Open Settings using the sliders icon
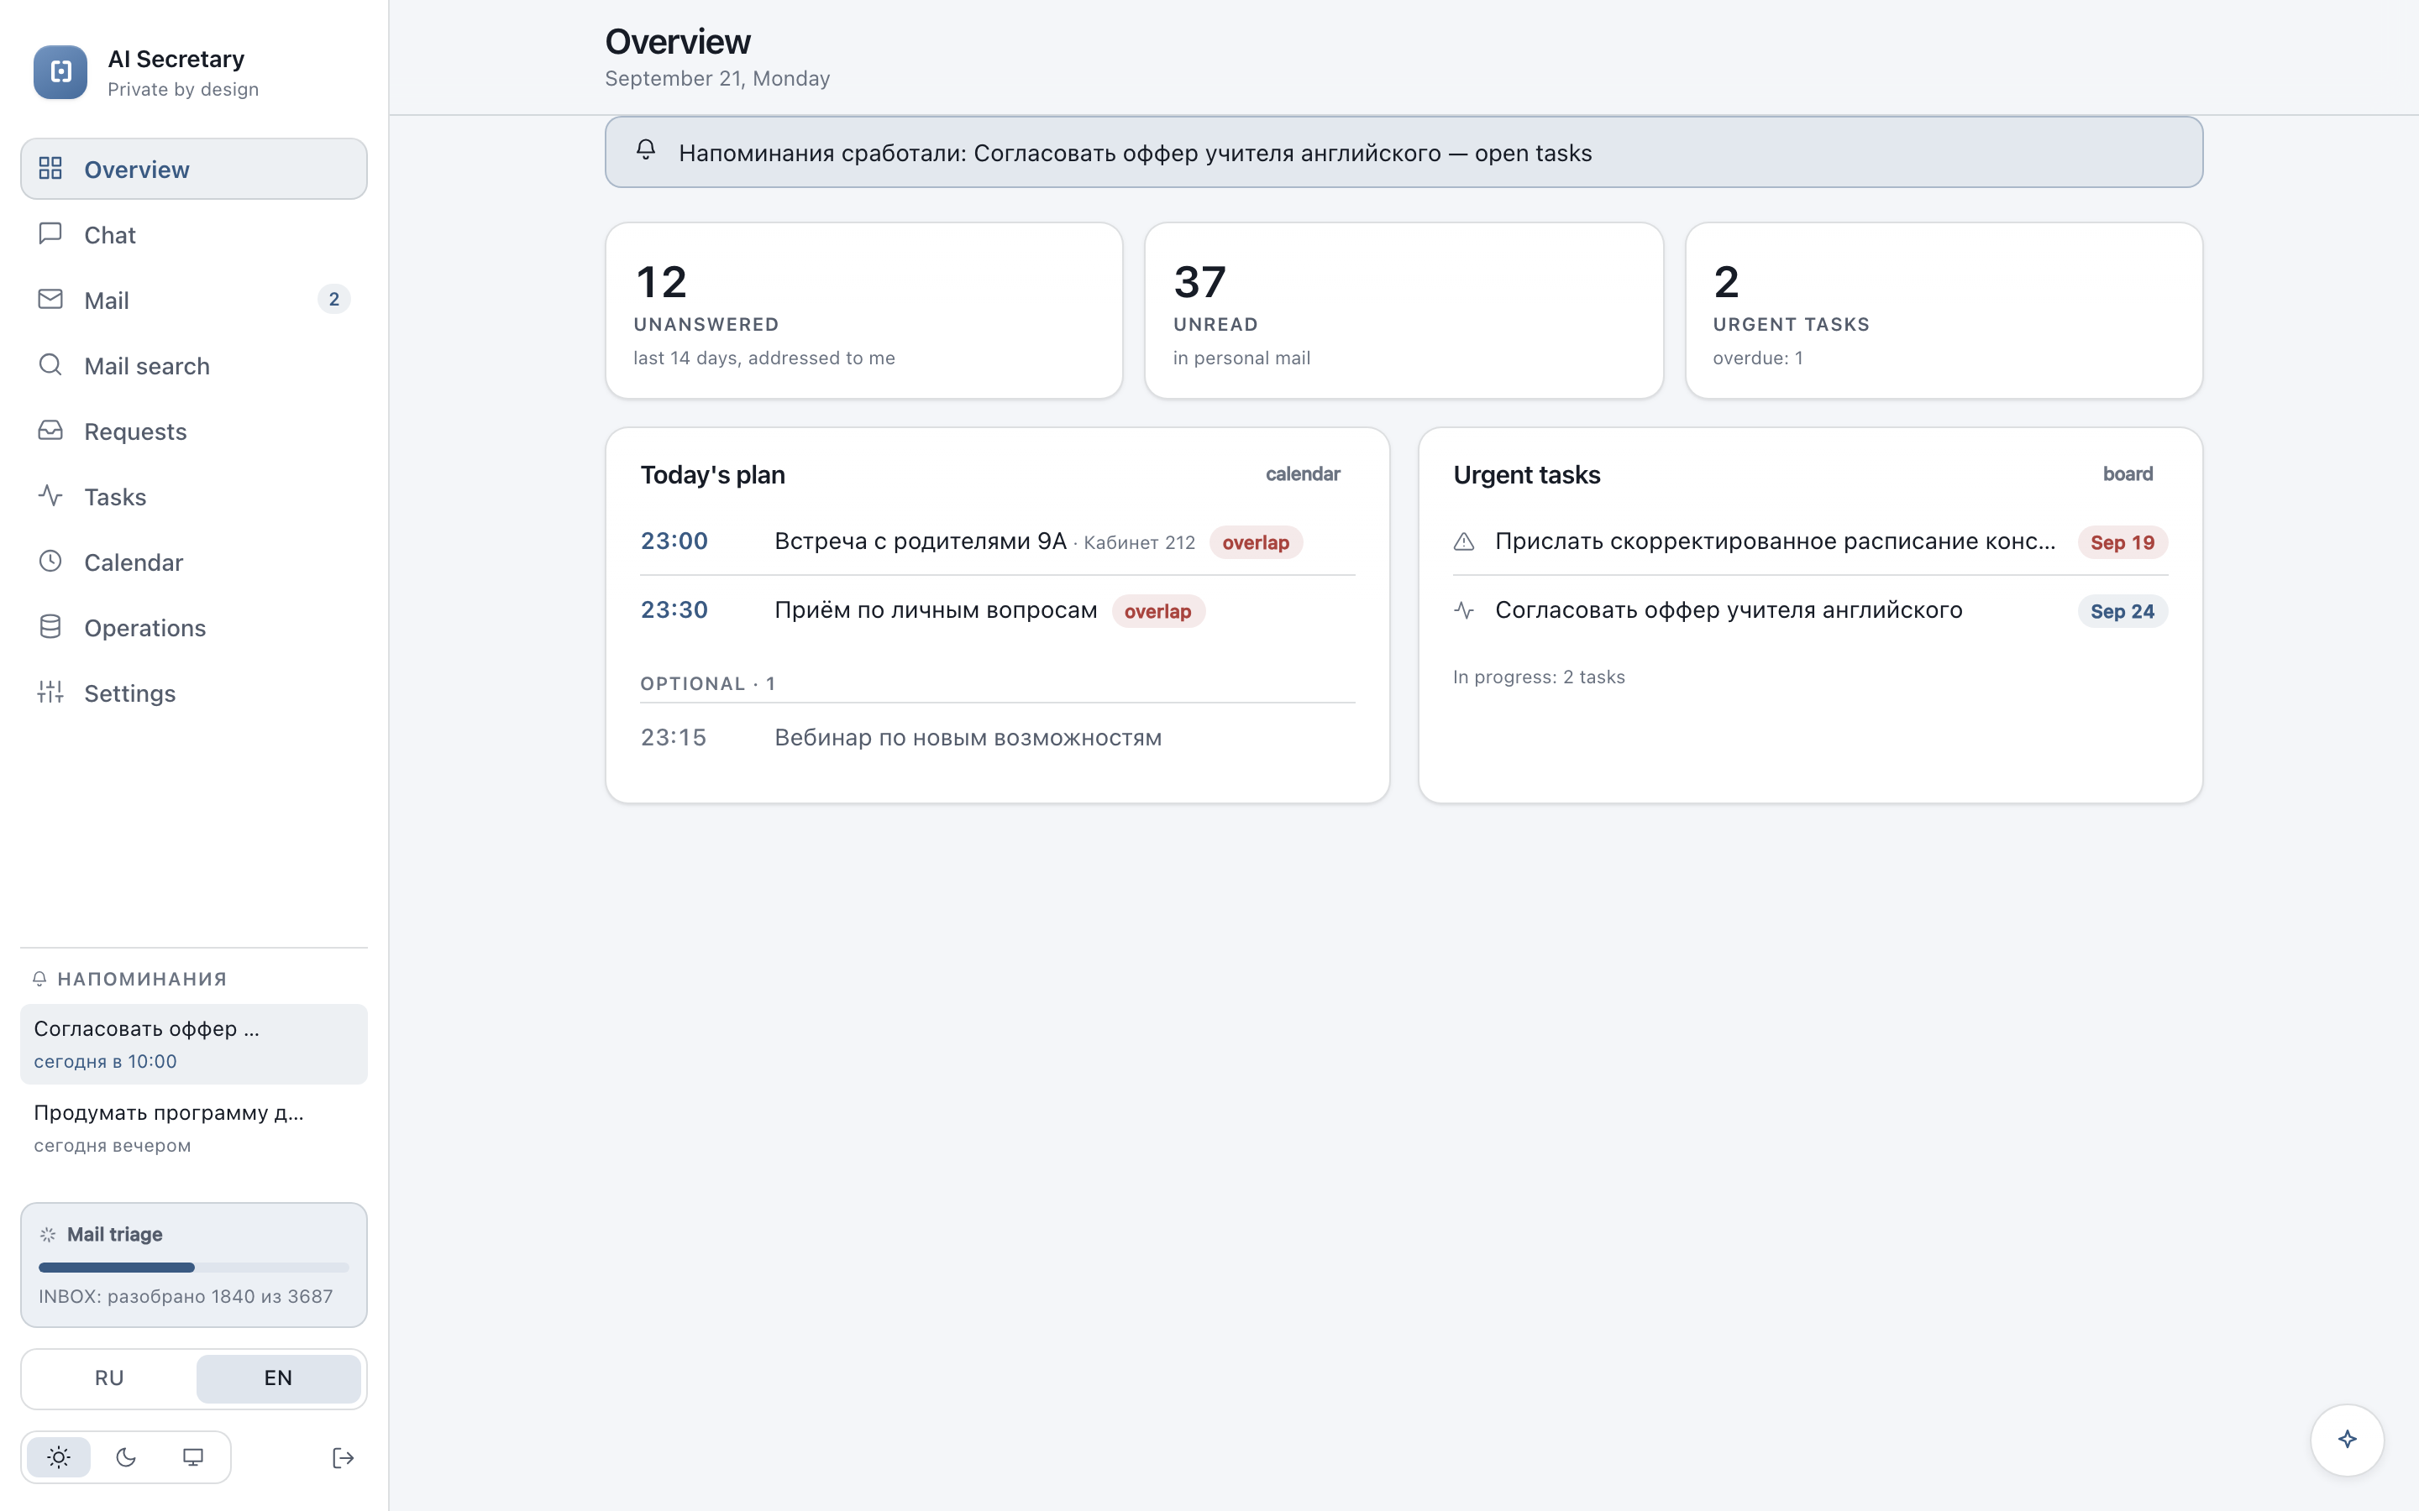This screenshot has height=1511, width=2419. tap(50, 692)
